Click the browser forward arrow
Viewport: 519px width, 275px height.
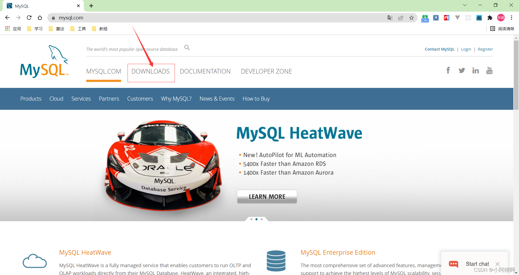coord(18,18)
